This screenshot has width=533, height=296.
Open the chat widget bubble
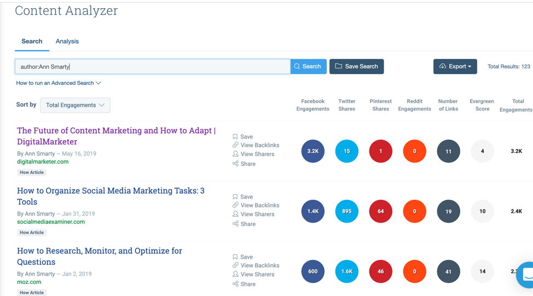[x=526, y=274]
